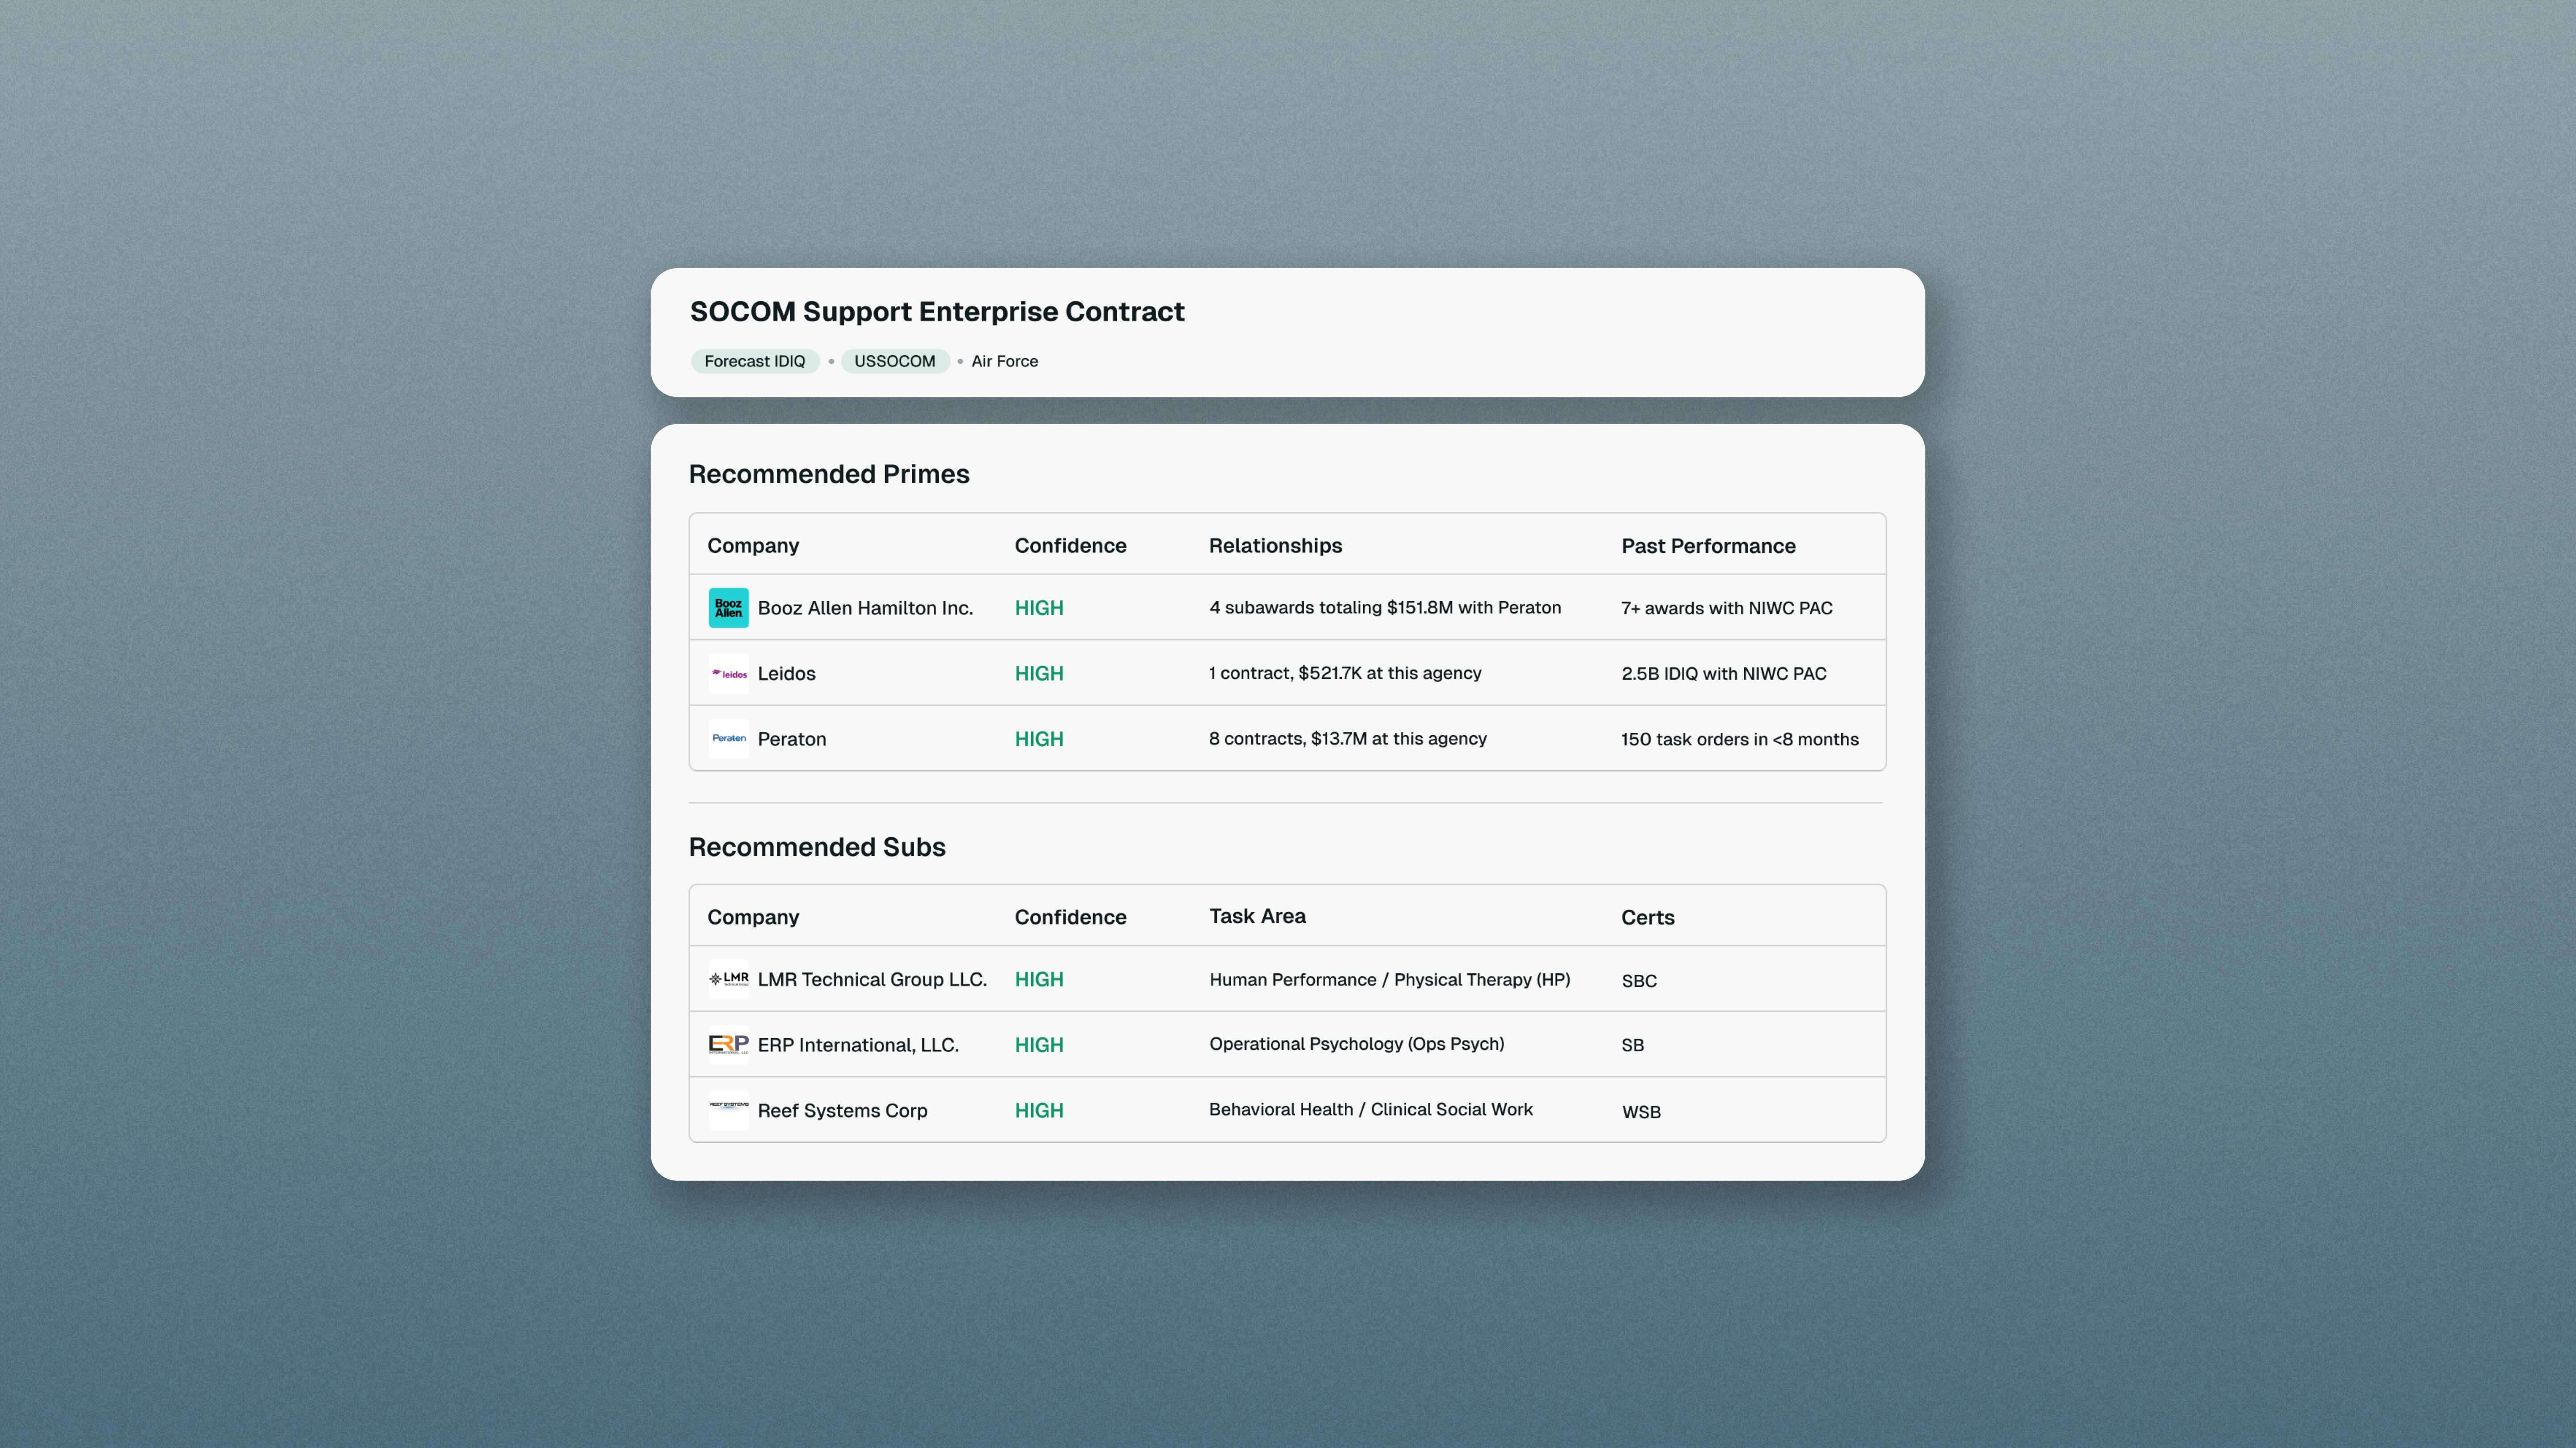Click the SOCOM Support Enterprise Contract title
The height and width of the screenshot is (1448, 2576).
pos(936,312)
